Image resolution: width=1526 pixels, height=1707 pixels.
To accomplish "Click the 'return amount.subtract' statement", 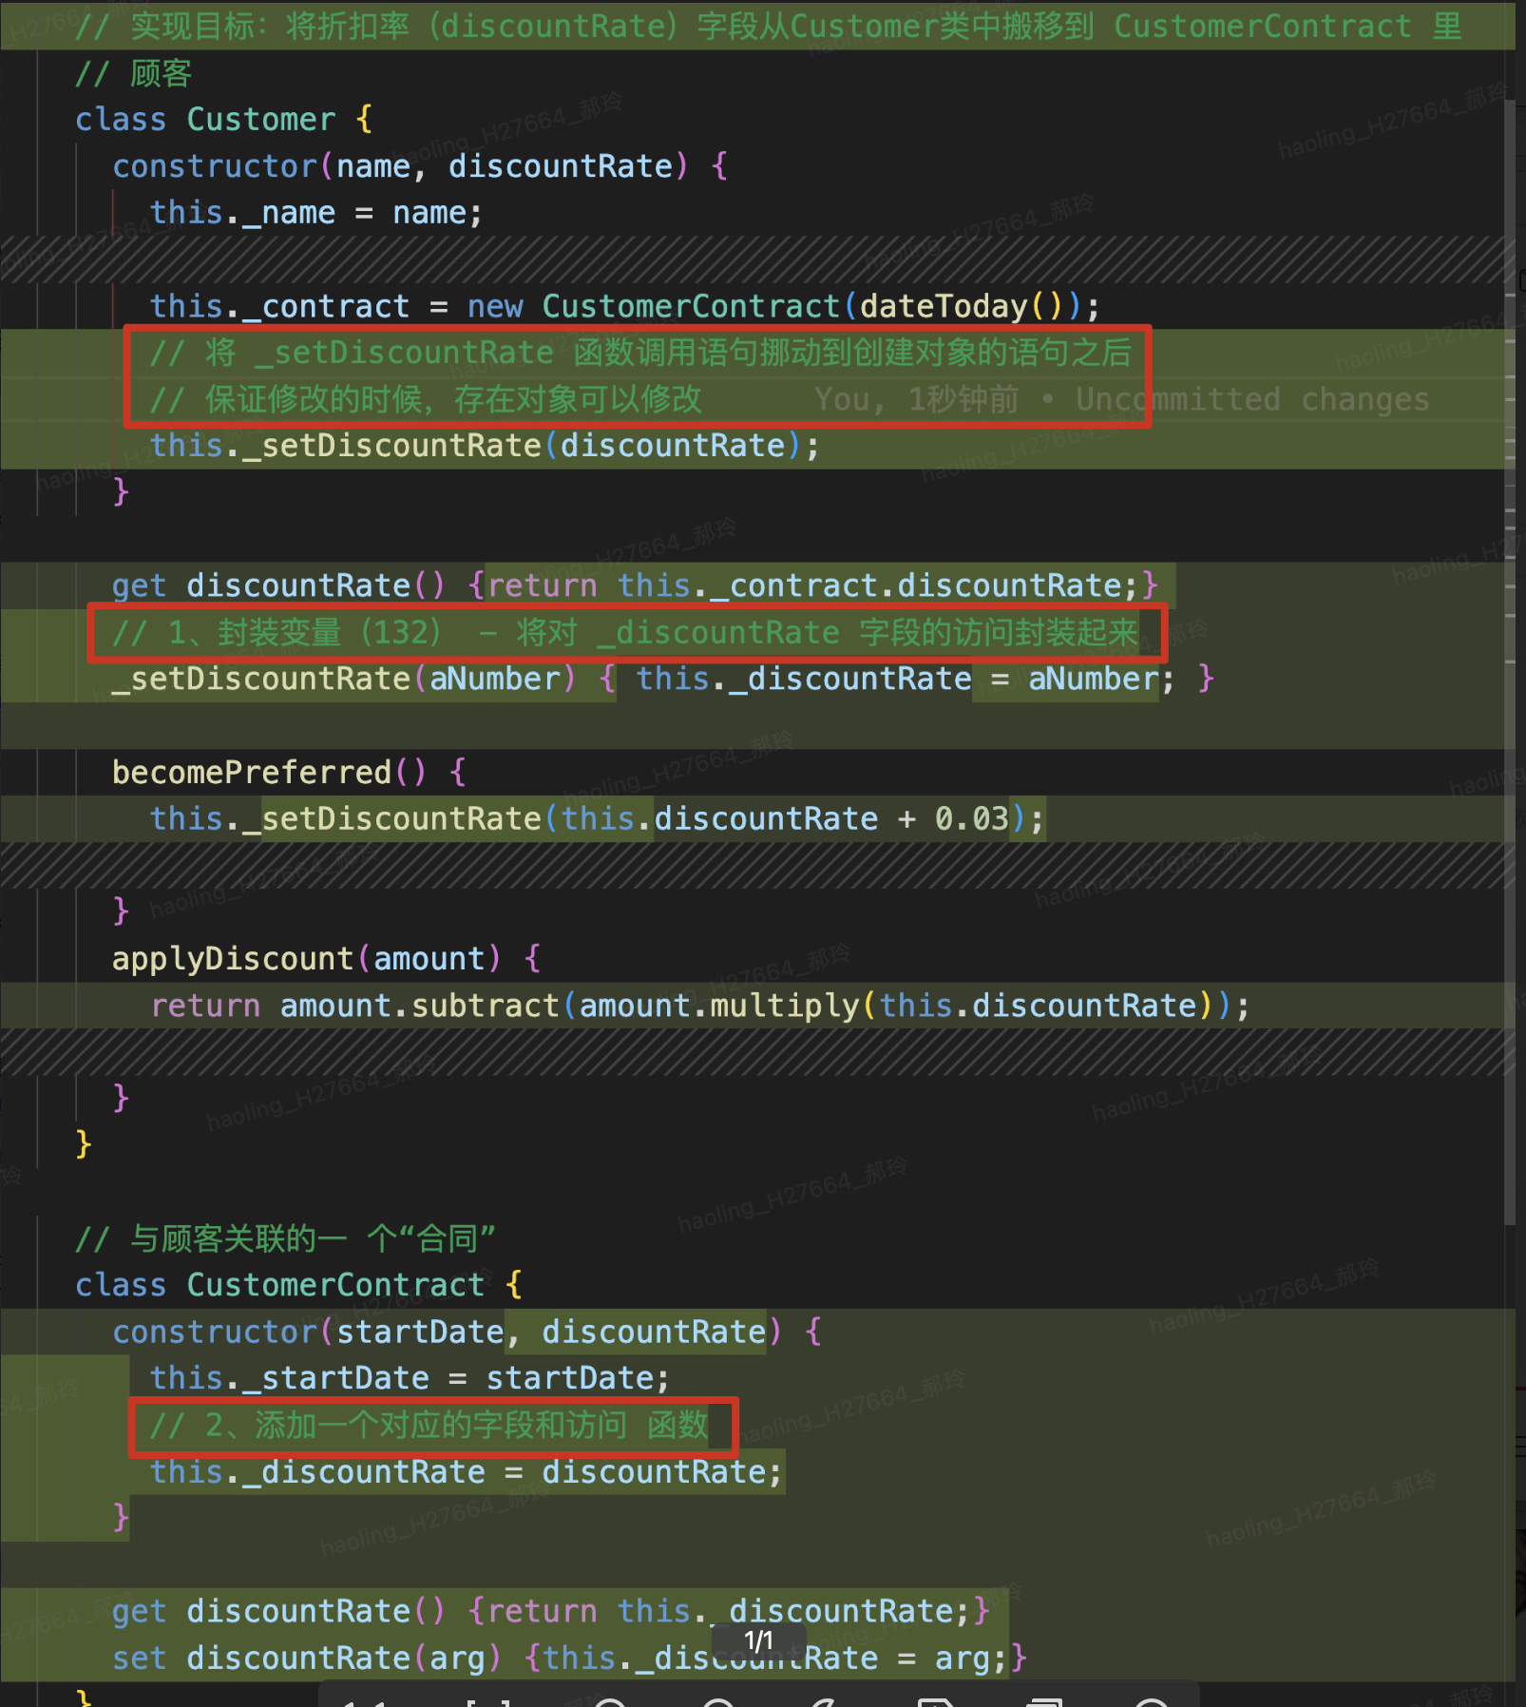I will point(700,1005).
